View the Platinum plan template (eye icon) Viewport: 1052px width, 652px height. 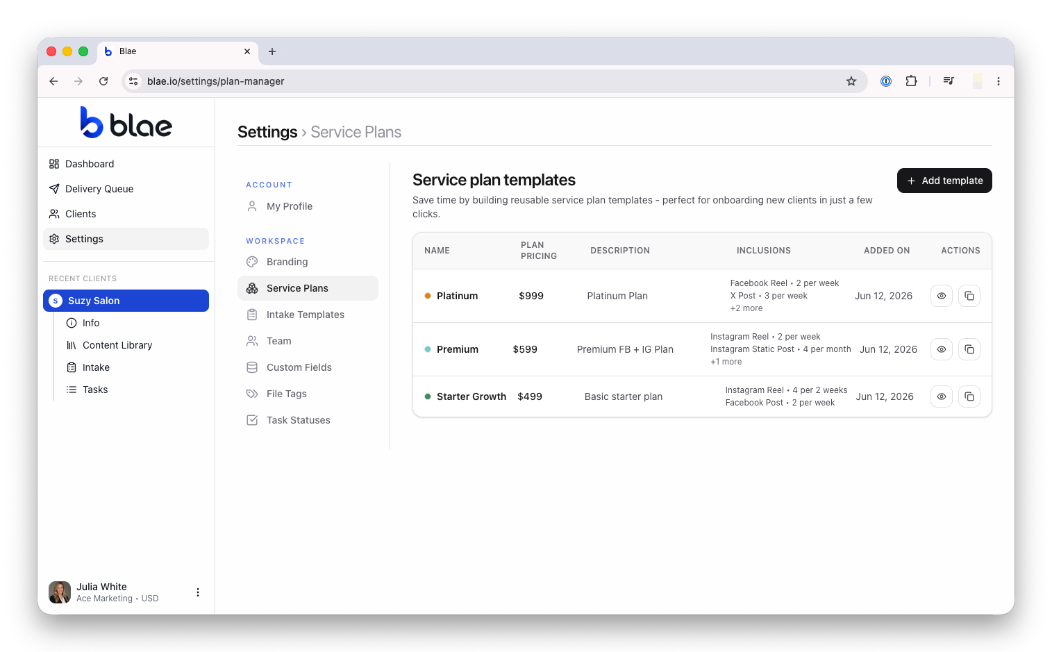[941, 296]
